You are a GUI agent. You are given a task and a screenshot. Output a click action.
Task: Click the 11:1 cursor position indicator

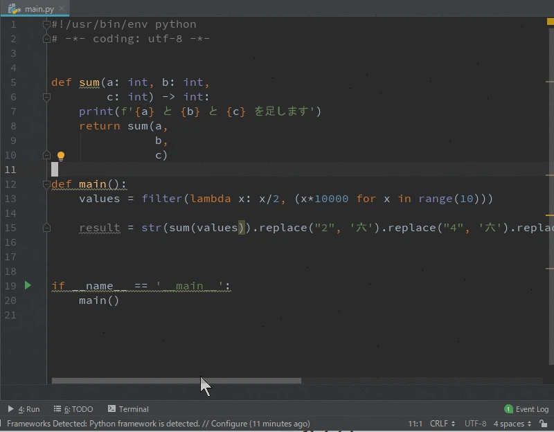click(x=415, y=424)
